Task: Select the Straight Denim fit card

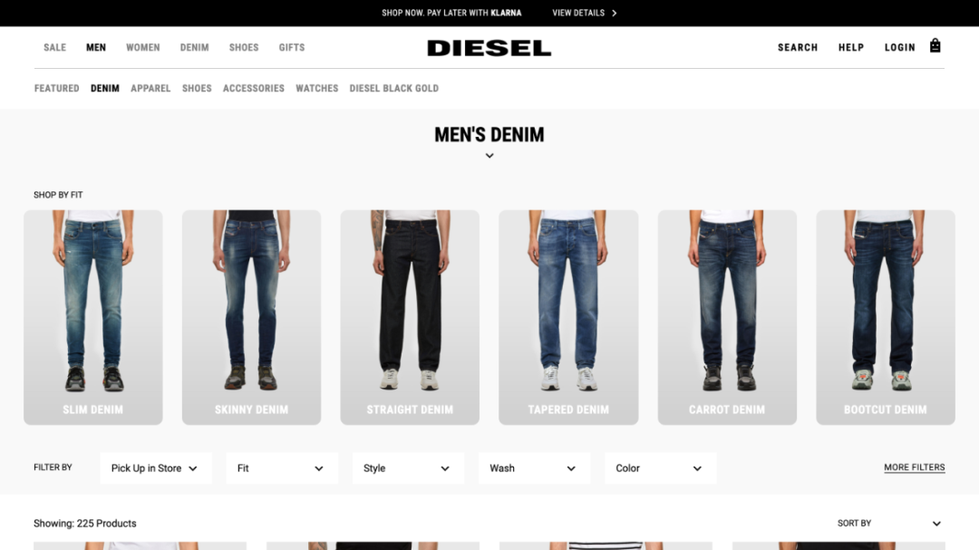Action: (x=410, y=317)
